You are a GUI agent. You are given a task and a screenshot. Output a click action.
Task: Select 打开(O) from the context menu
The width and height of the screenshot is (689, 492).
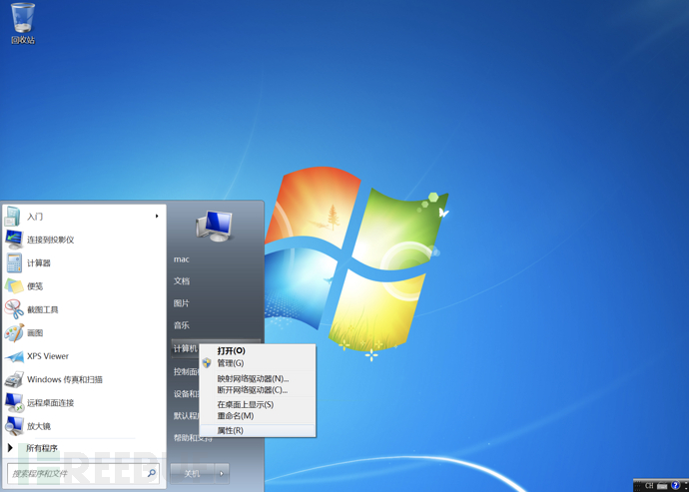[x=257, y=350]
